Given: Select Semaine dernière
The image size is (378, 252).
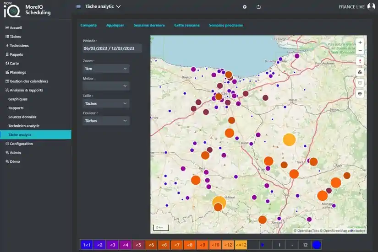Looking at the screenshot, I should coord(149,25).
